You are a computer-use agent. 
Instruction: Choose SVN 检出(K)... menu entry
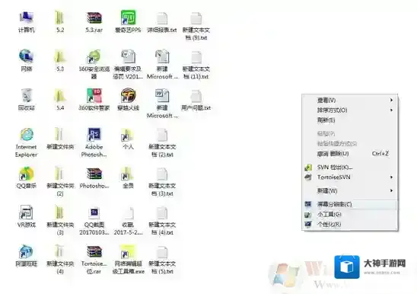pos(349,168)
